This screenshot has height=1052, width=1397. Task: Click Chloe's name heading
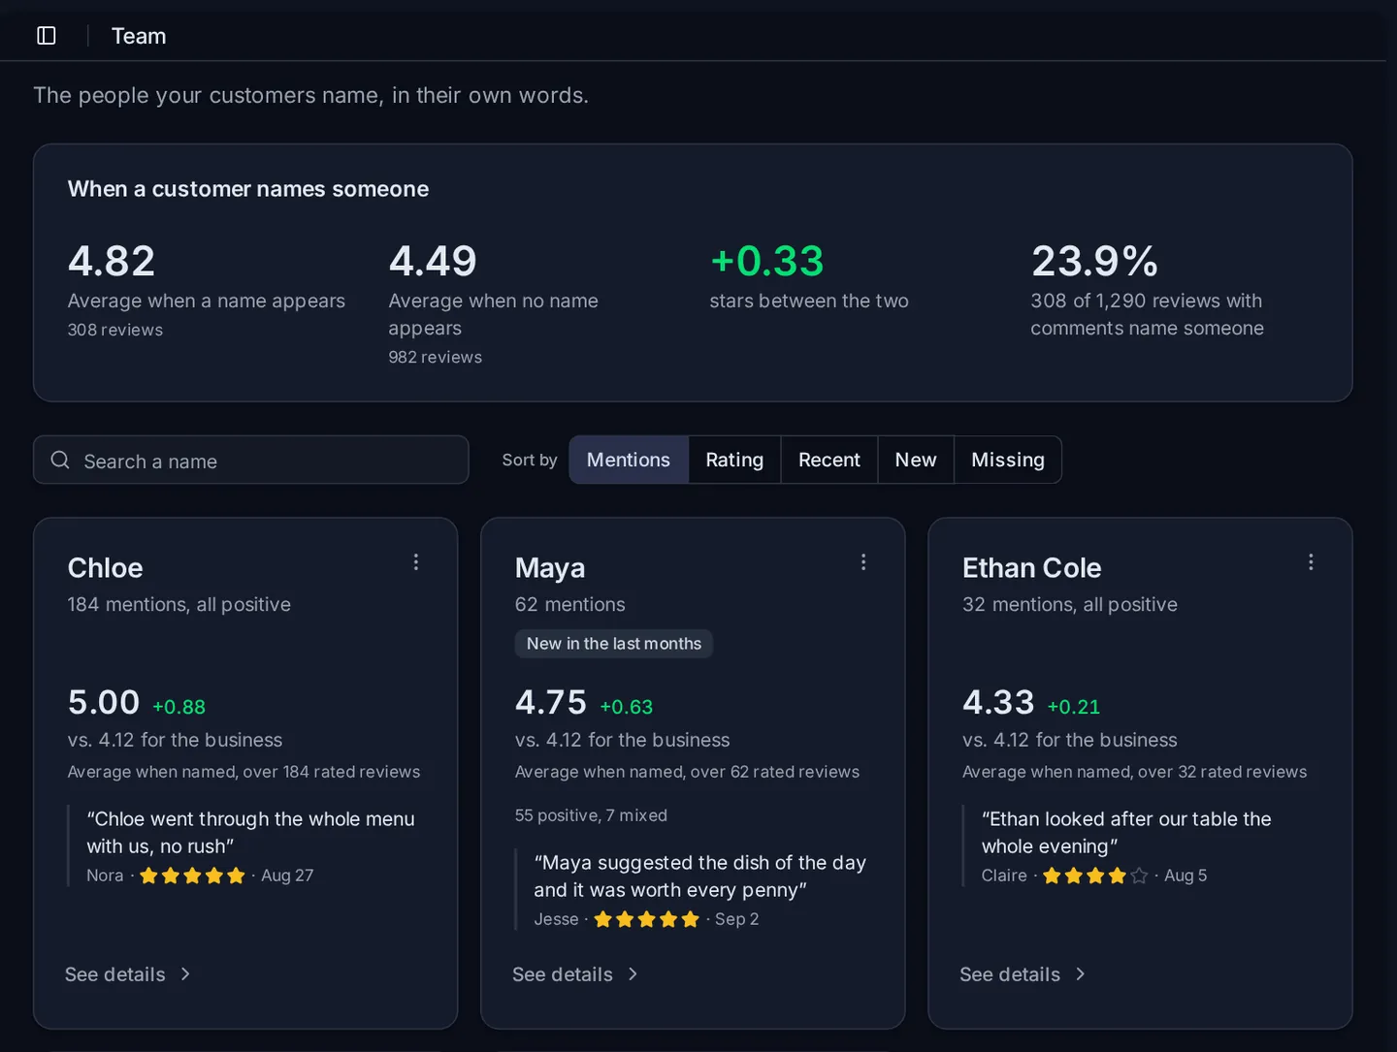click(106, 568)
